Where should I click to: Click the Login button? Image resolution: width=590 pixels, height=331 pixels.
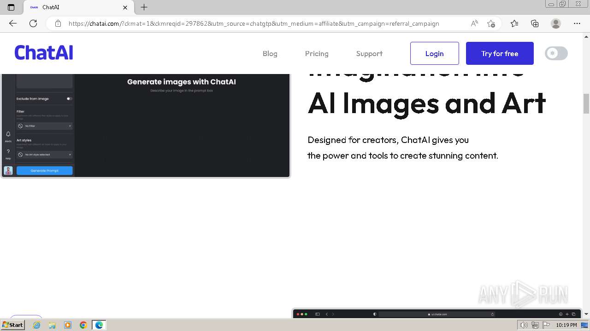tap(435, 53)
